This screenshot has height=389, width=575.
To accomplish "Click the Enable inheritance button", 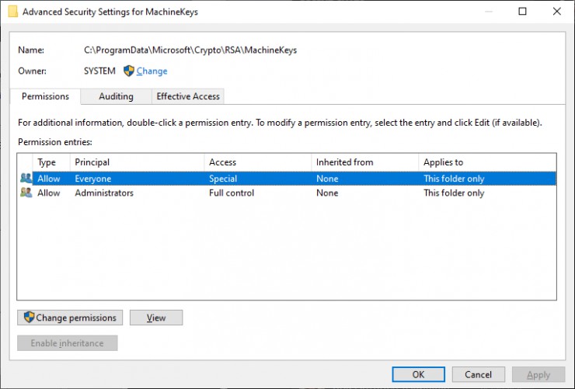I will point(68,343).
